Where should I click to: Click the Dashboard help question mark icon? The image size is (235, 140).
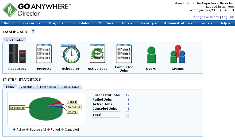pos(33,31)
